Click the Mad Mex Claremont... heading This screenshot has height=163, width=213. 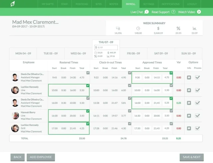(35, 22)
